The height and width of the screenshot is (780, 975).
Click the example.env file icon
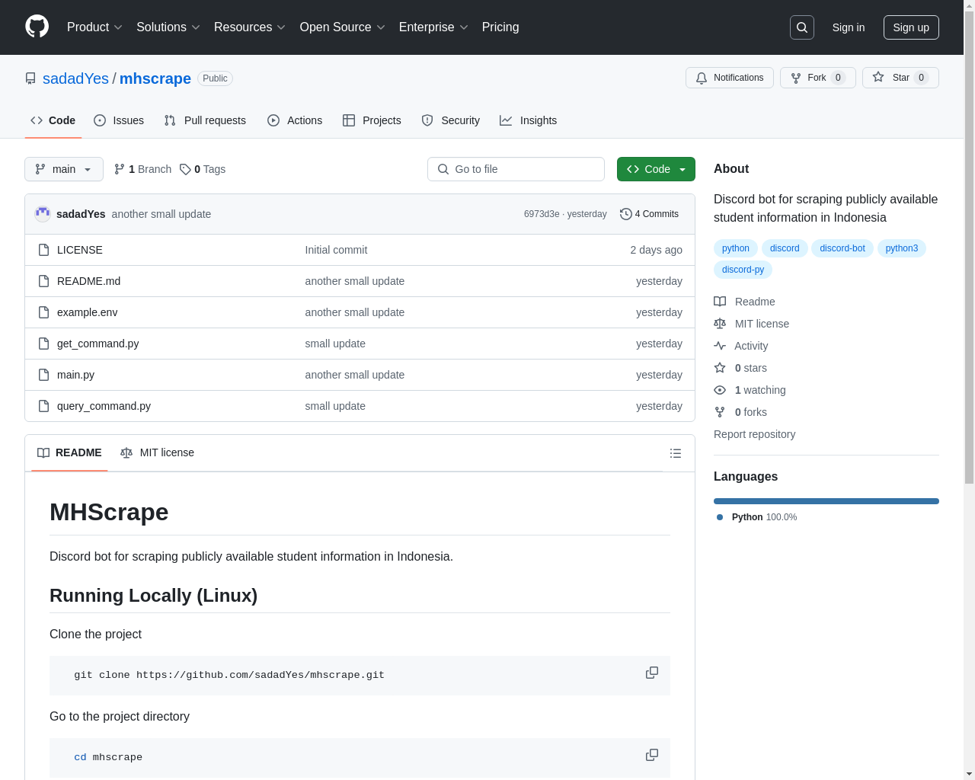(x=44, y=312)
